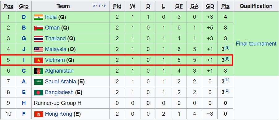Open the Saudi Arabia team link
Image resolution: width=279 pixels, height=120 pixels.
60,82
